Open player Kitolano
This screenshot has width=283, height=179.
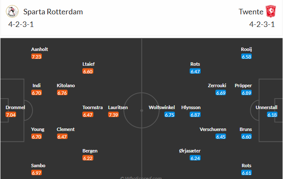(66, 85)
